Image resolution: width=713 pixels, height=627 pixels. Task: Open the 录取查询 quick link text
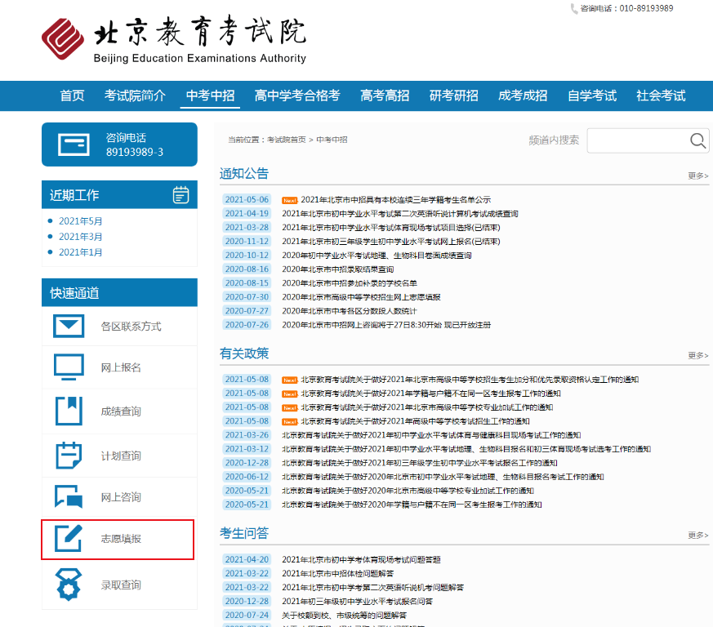121,585
